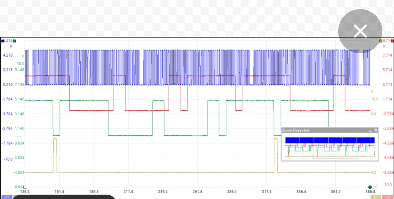Click the 211.4 time axis label
This screenshot has height=199, width=394.
(x=128, y=192)
